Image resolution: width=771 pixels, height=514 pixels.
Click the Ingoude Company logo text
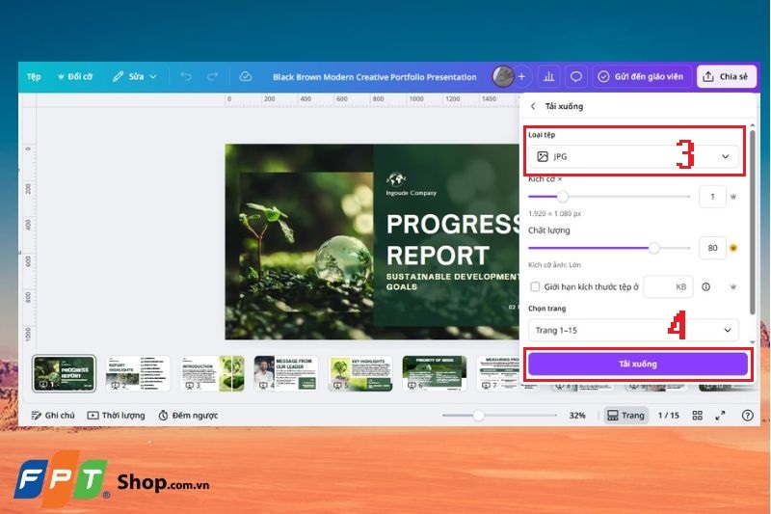coord(412,193)
